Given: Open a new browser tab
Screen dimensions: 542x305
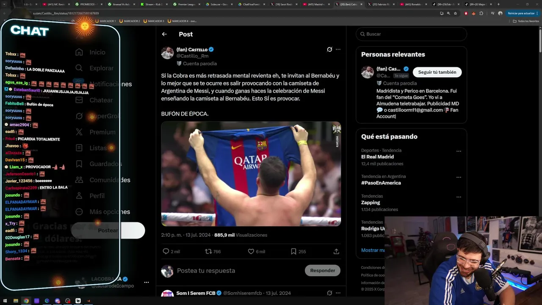Looking at the screenshot, I should pos(498,4).
